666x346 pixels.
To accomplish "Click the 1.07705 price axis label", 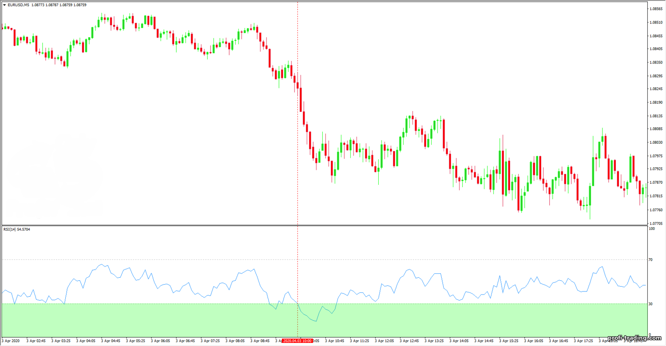I will (656, 223).
